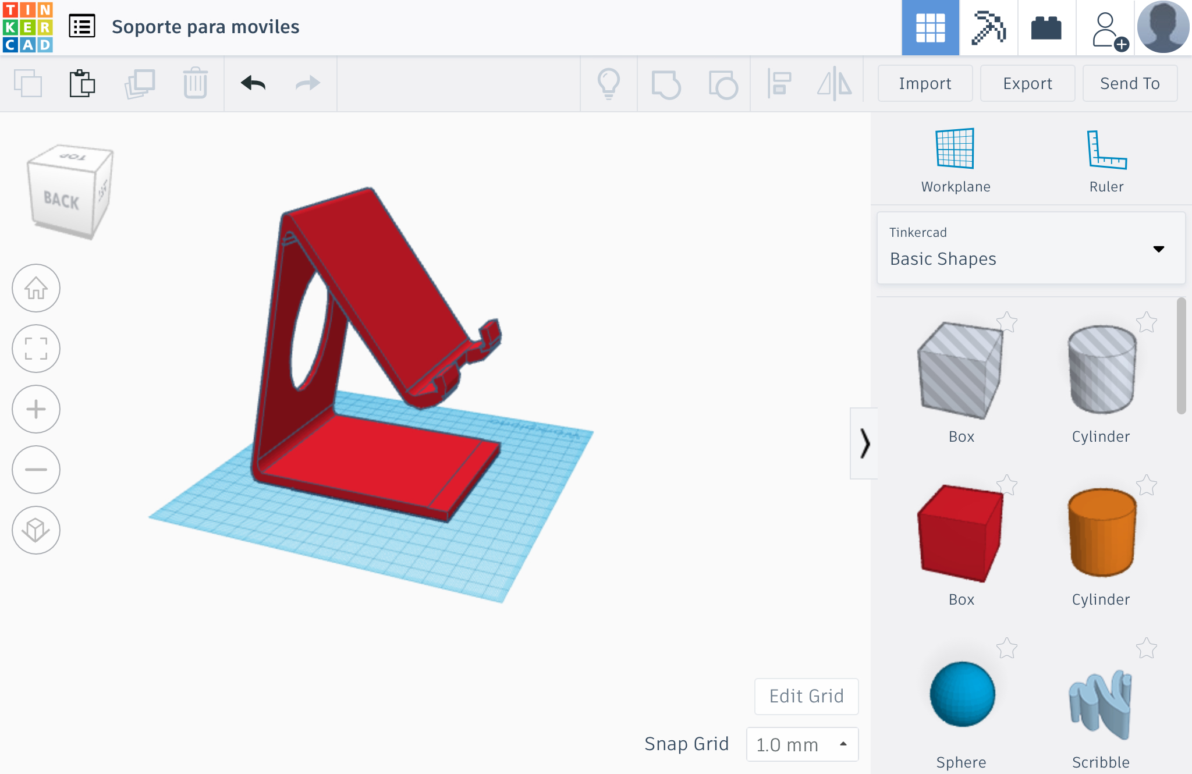The width and height of the screenshot is (1192, 774).
Task: Switch to 3D design grid view tab
Action: 930,27
